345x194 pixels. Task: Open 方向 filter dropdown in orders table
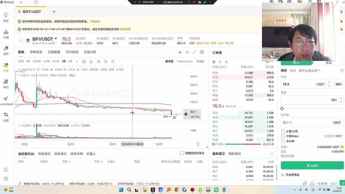(98, 162)
